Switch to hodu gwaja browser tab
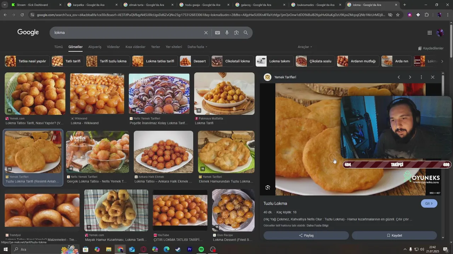This screenshot has width=453, height=254. coord(204,5)
